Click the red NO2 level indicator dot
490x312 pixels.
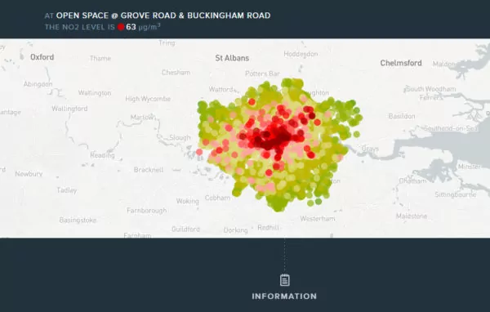pyautogui.click(x=121, y=27)
